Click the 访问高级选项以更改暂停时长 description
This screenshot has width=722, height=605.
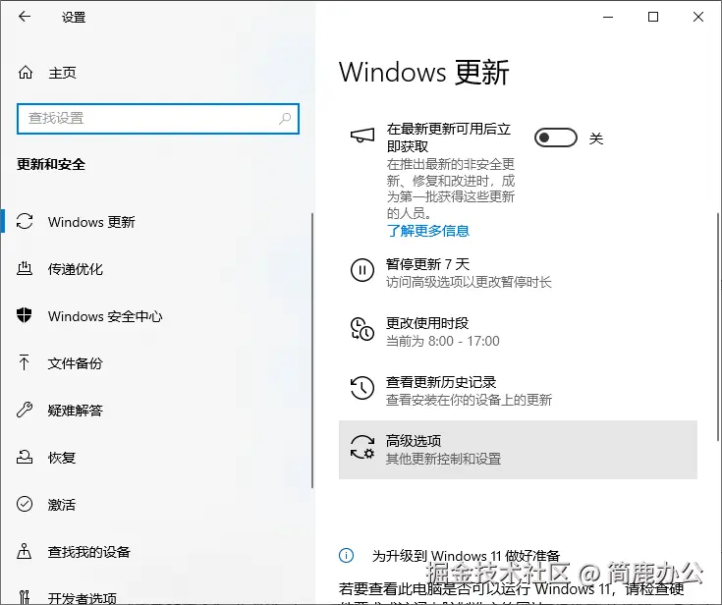tap(469, 282)
